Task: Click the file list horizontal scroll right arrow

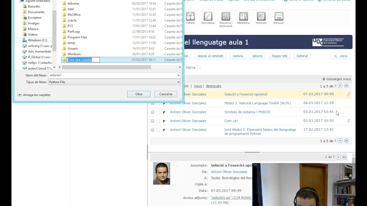Action: pos(180,67)
